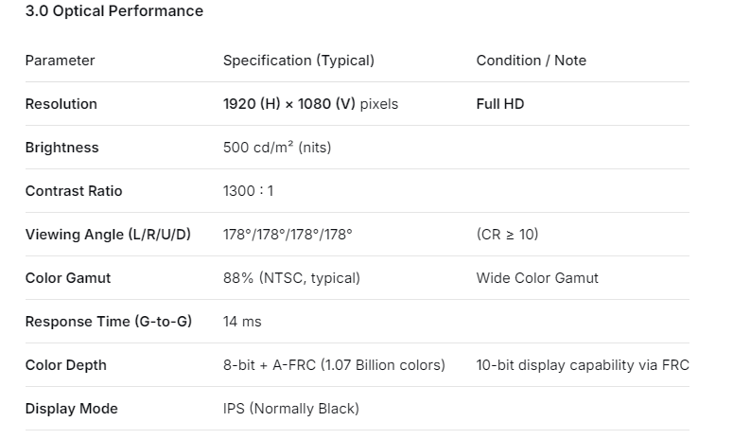Select the 'Contrast Ratio' row label
This screenshot has width=733, height=439.
pos(74,191)
